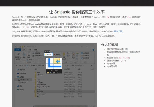Click the 快速访问 star icon in sidebar
Image resolution: width=154 pixels, height=107 pixels.
[x=18, y=70]
